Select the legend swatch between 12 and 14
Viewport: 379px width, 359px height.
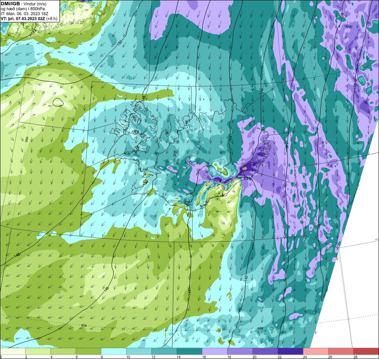pos(164,351)
